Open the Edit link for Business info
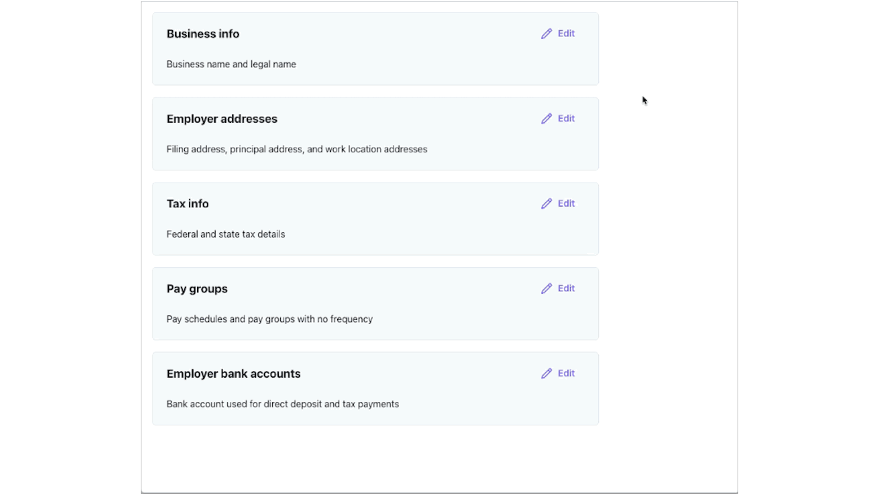This screenshot has width=879, height=495. [x=566, y=34]
